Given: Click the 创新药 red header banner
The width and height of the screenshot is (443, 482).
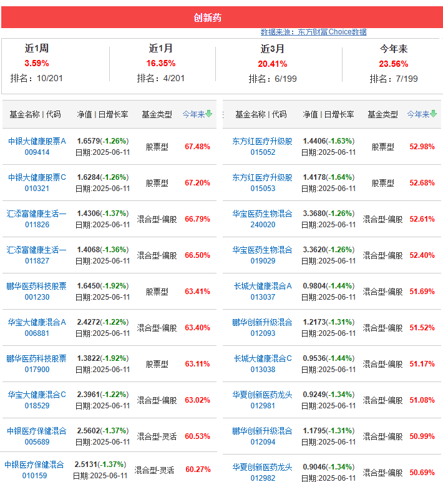Looking at the screenshot, I should (x=221, y=17).
